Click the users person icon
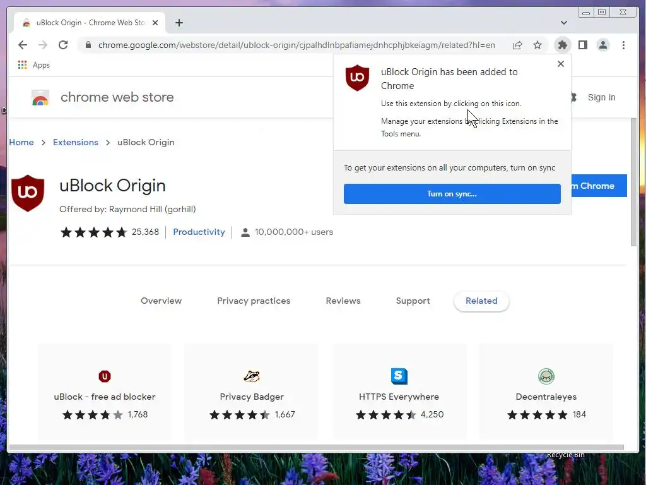 [245, 232]
